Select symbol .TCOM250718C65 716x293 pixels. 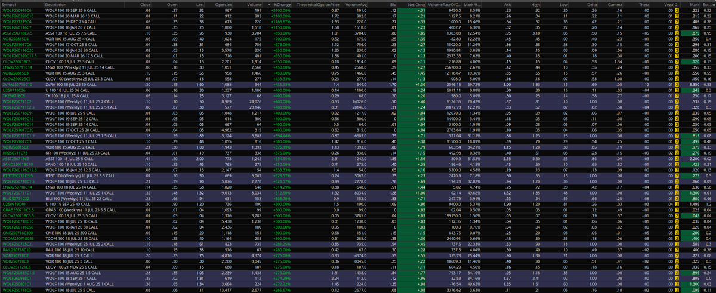coord(17,238)
